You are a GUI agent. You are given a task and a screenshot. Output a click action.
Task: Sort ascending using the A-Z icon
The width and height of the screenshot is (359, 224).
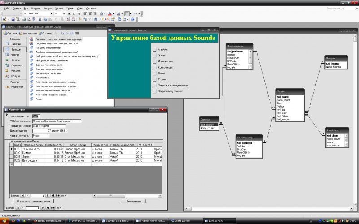(x=69, y=19)
